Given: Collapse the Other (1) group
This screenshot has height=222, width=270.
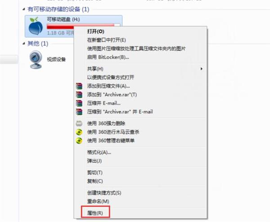Looking at the screenshot, I should [24, 44].
